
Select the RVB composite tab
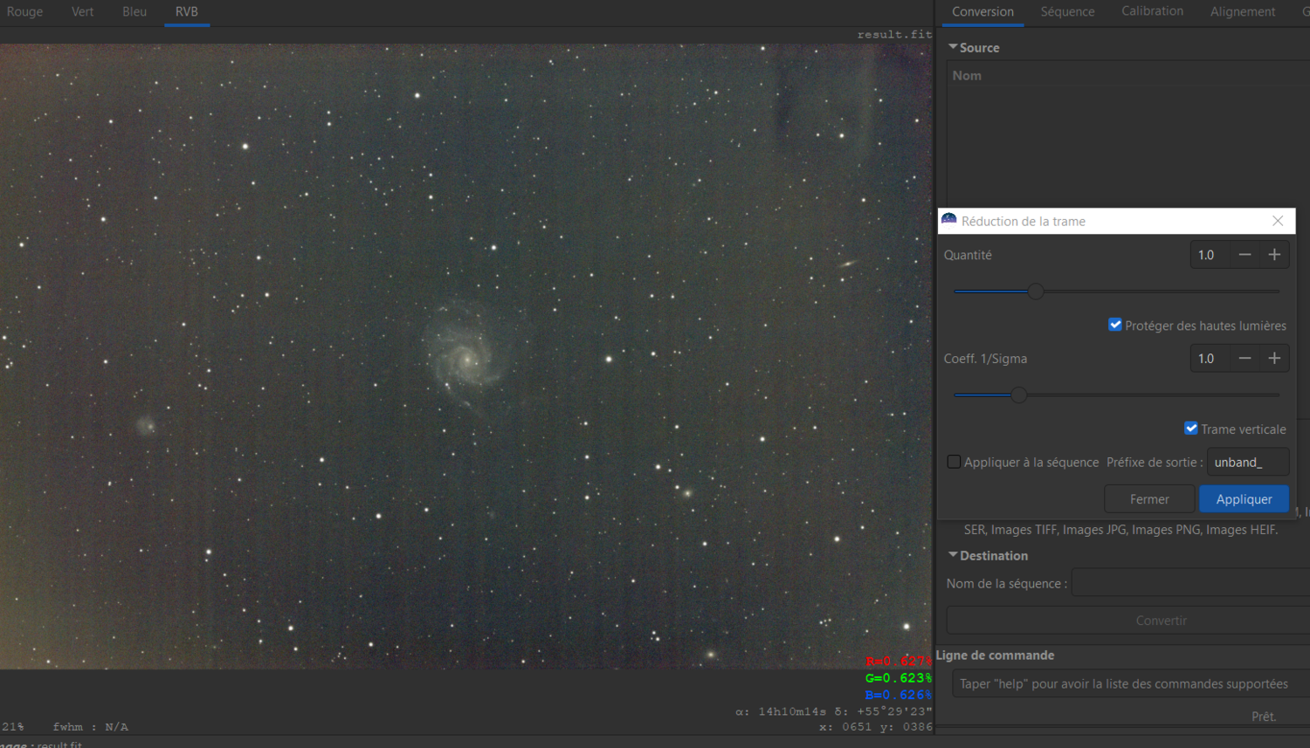click(187, 12)
